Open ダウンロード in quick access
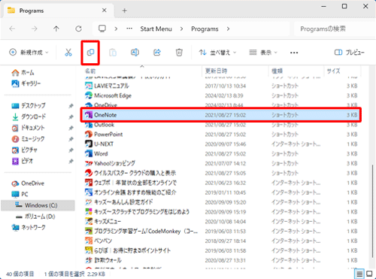376x279 pixels. coord(29,117)
